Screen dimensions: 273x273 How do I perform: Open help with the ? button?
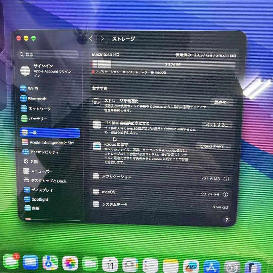point(226,219)
